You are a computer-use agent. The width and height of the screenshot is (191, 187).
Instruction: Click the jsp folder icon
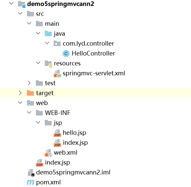coord(48,123)
